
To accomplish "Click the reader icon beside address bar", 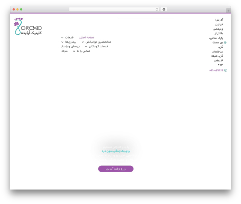I will [164, 10].
